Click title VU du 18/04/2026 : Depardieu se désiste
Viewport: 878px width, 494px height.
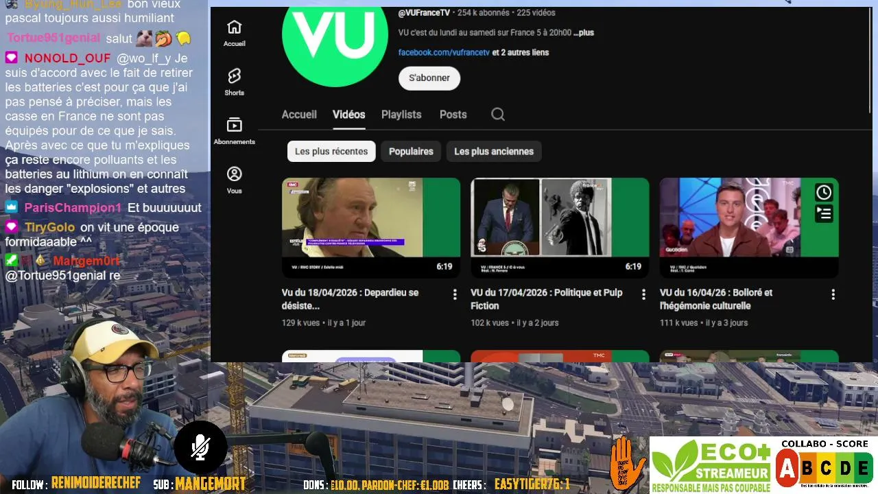click(x=350, y=299)
